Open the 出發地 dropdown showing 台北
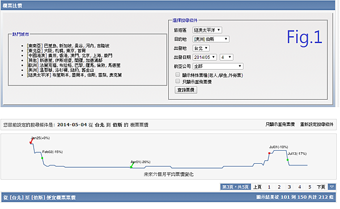The height and width of the screenshot is (209, 340). [x=201, y=48]
